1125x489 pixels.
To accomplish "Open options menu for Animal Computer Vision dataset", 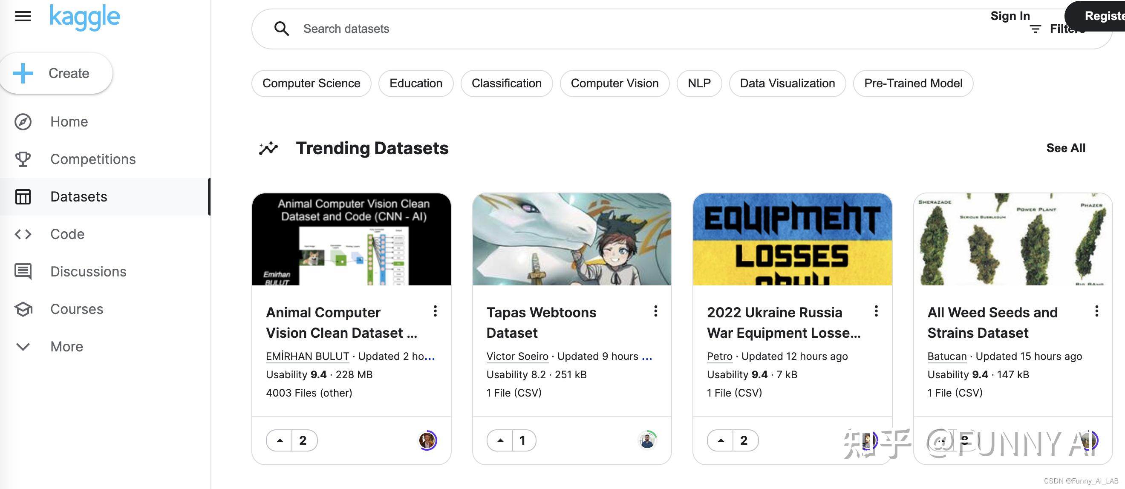I will tap(435, 311).
